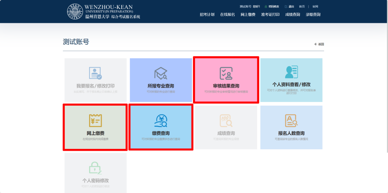This screenshot has height=193, width=388.
Task: Select 在线报名 from top navigation
Action: pyautogui.click(x=227, y=15)
